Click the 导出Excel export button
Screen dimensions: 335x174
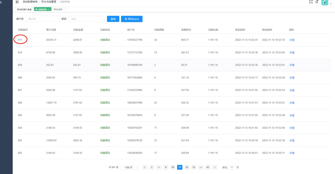(132, 19)
